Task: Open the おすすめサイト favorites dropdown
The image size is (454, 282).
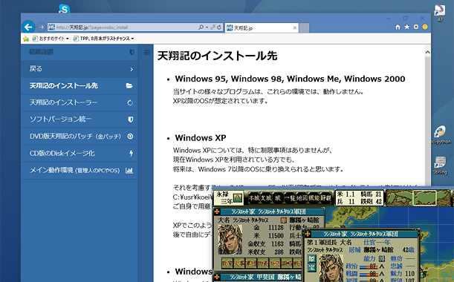Action: click(x=51, y=39)
